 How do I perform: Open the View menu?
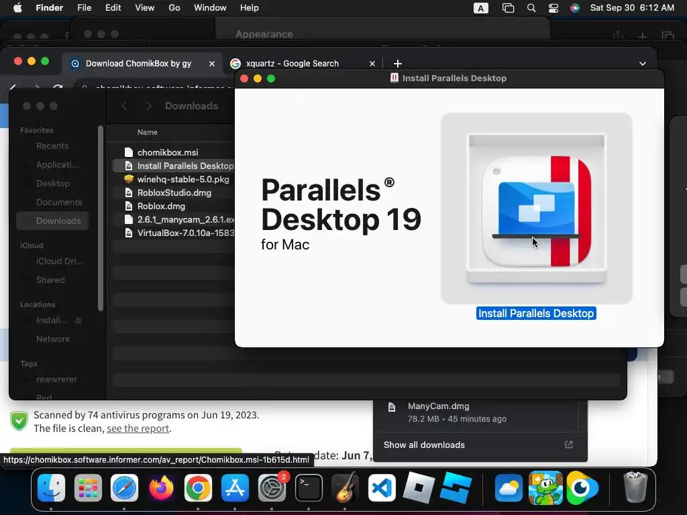145,8
